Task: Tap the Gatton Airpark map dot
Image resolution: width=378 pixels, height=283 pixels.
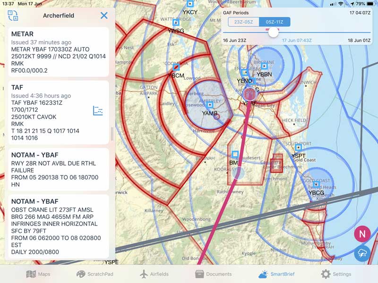Action: 149,97
